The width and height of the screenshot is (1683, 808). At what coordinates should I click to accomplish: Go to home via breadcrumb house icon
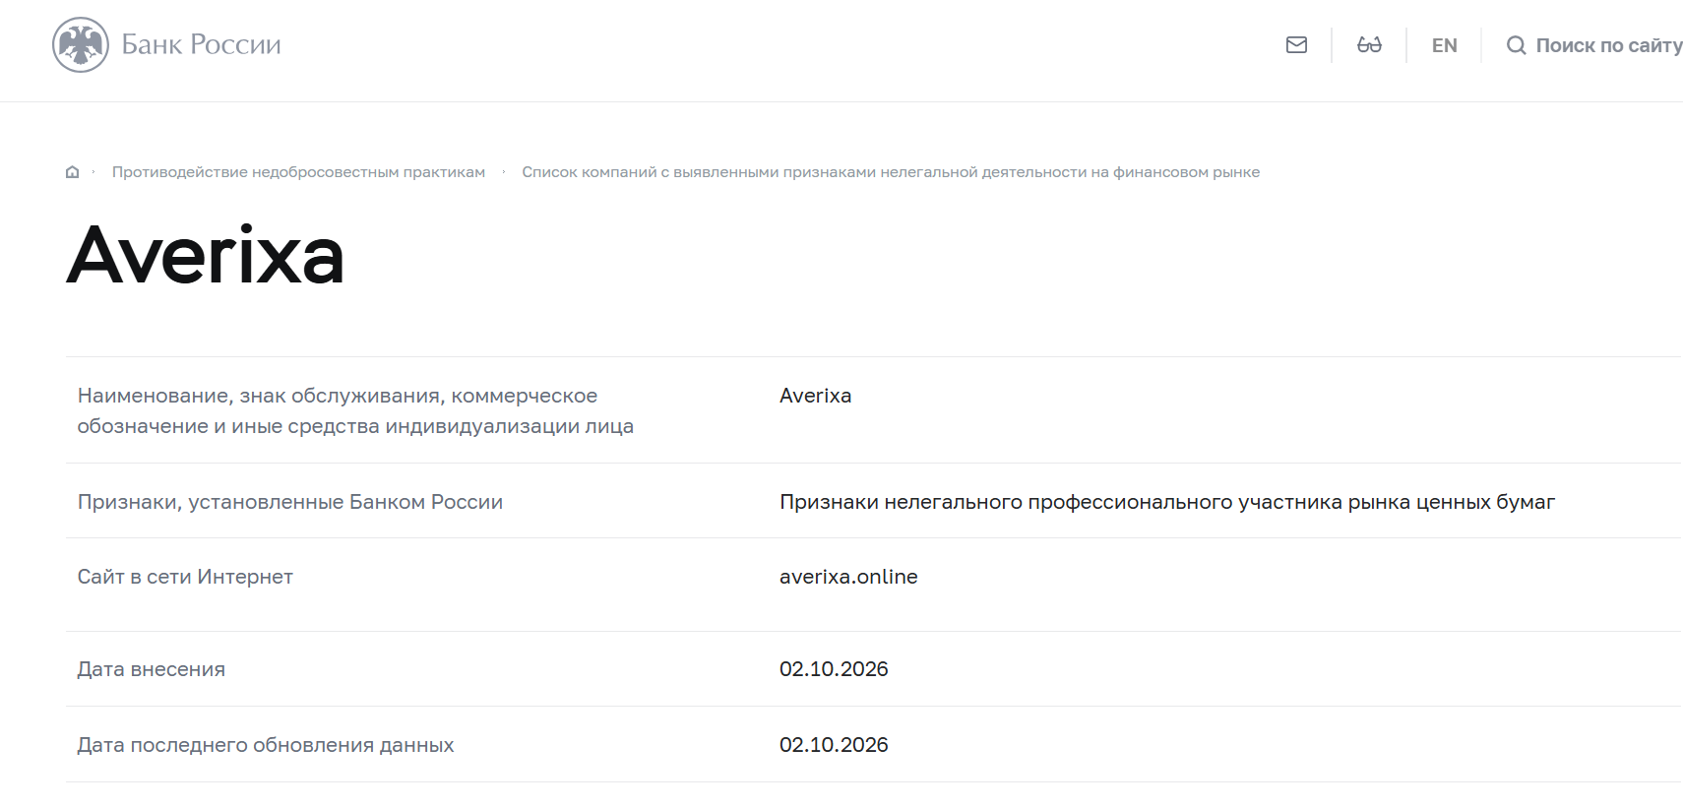72,172
